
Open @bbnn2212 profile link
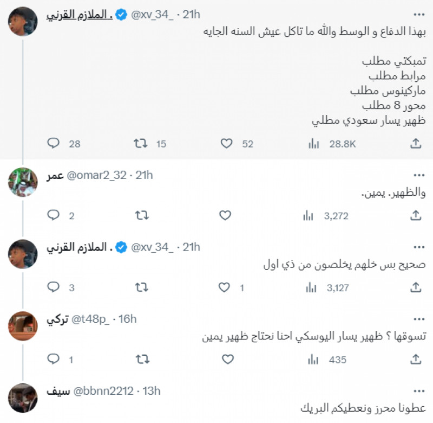pyautogui.click(x=99, y=391)
